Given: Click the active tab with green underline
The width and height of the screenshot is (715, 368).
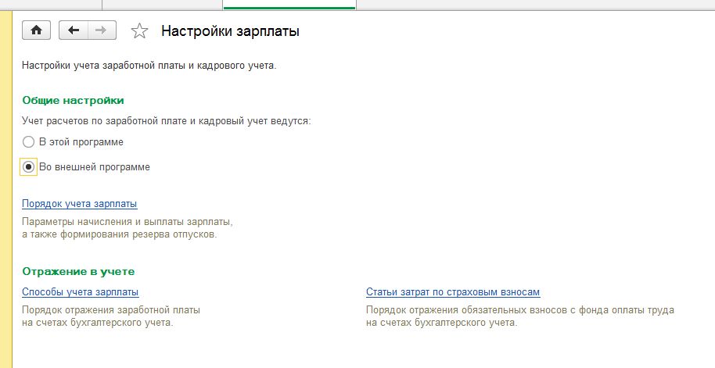Looking at the screenshot, I should point(289,4).
